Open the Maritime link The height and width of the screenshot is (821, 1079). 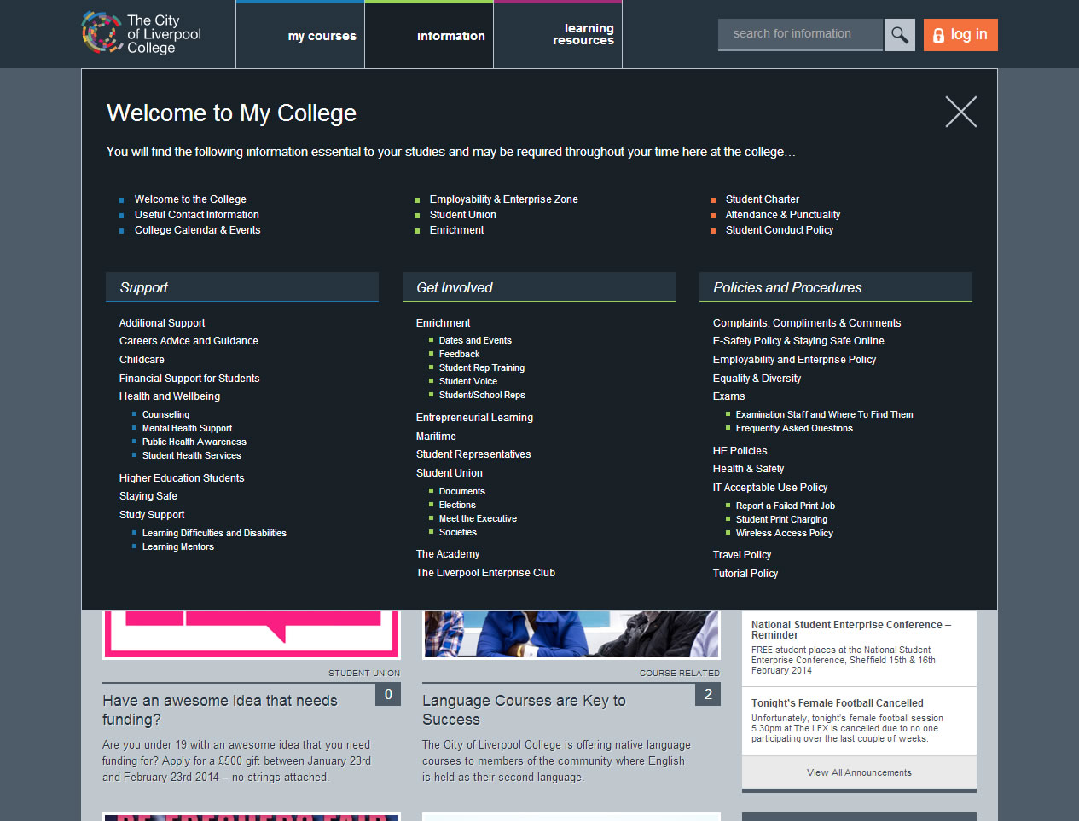pyautogui.click(x=436, y=437)
